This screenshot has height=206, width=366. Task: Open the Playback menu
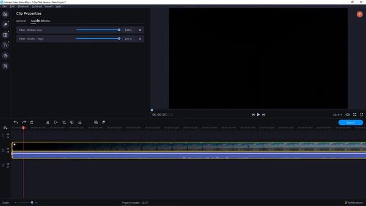(x=23, y=6)
